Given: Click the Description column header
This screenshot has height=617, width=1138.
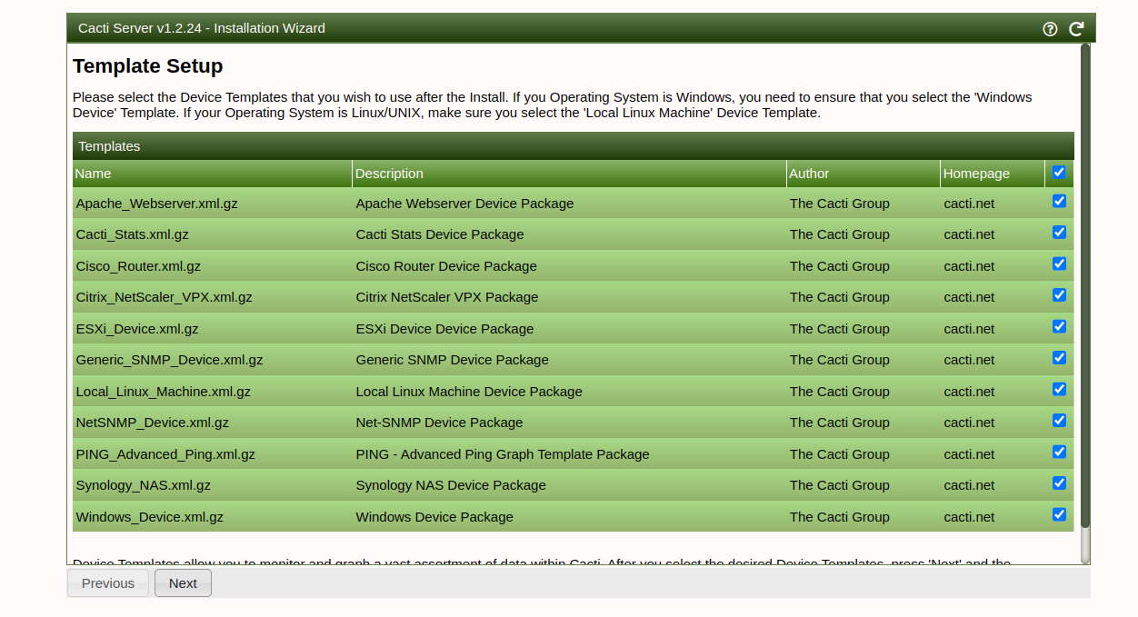Looking at the screenshot, I should (x=389, y=174).
